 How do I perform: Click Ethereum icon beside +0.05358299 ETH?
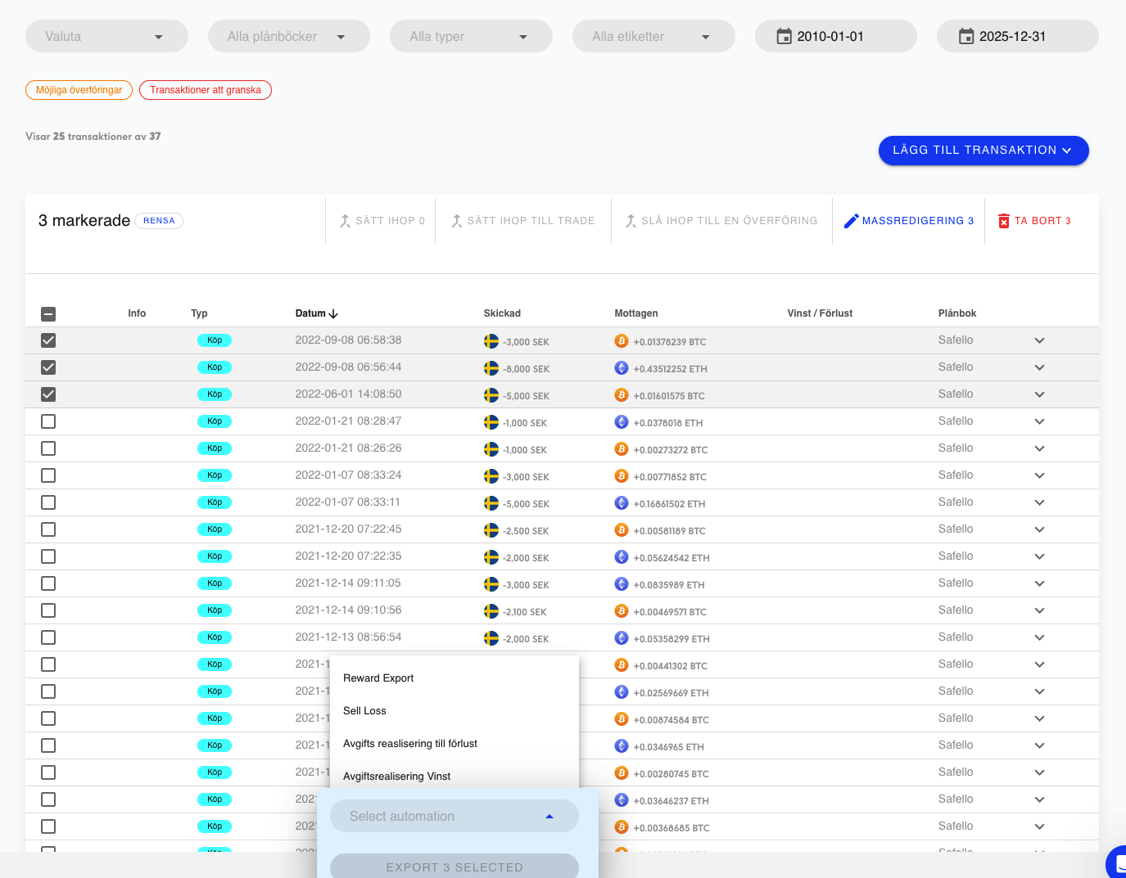[x=622, y=638]
